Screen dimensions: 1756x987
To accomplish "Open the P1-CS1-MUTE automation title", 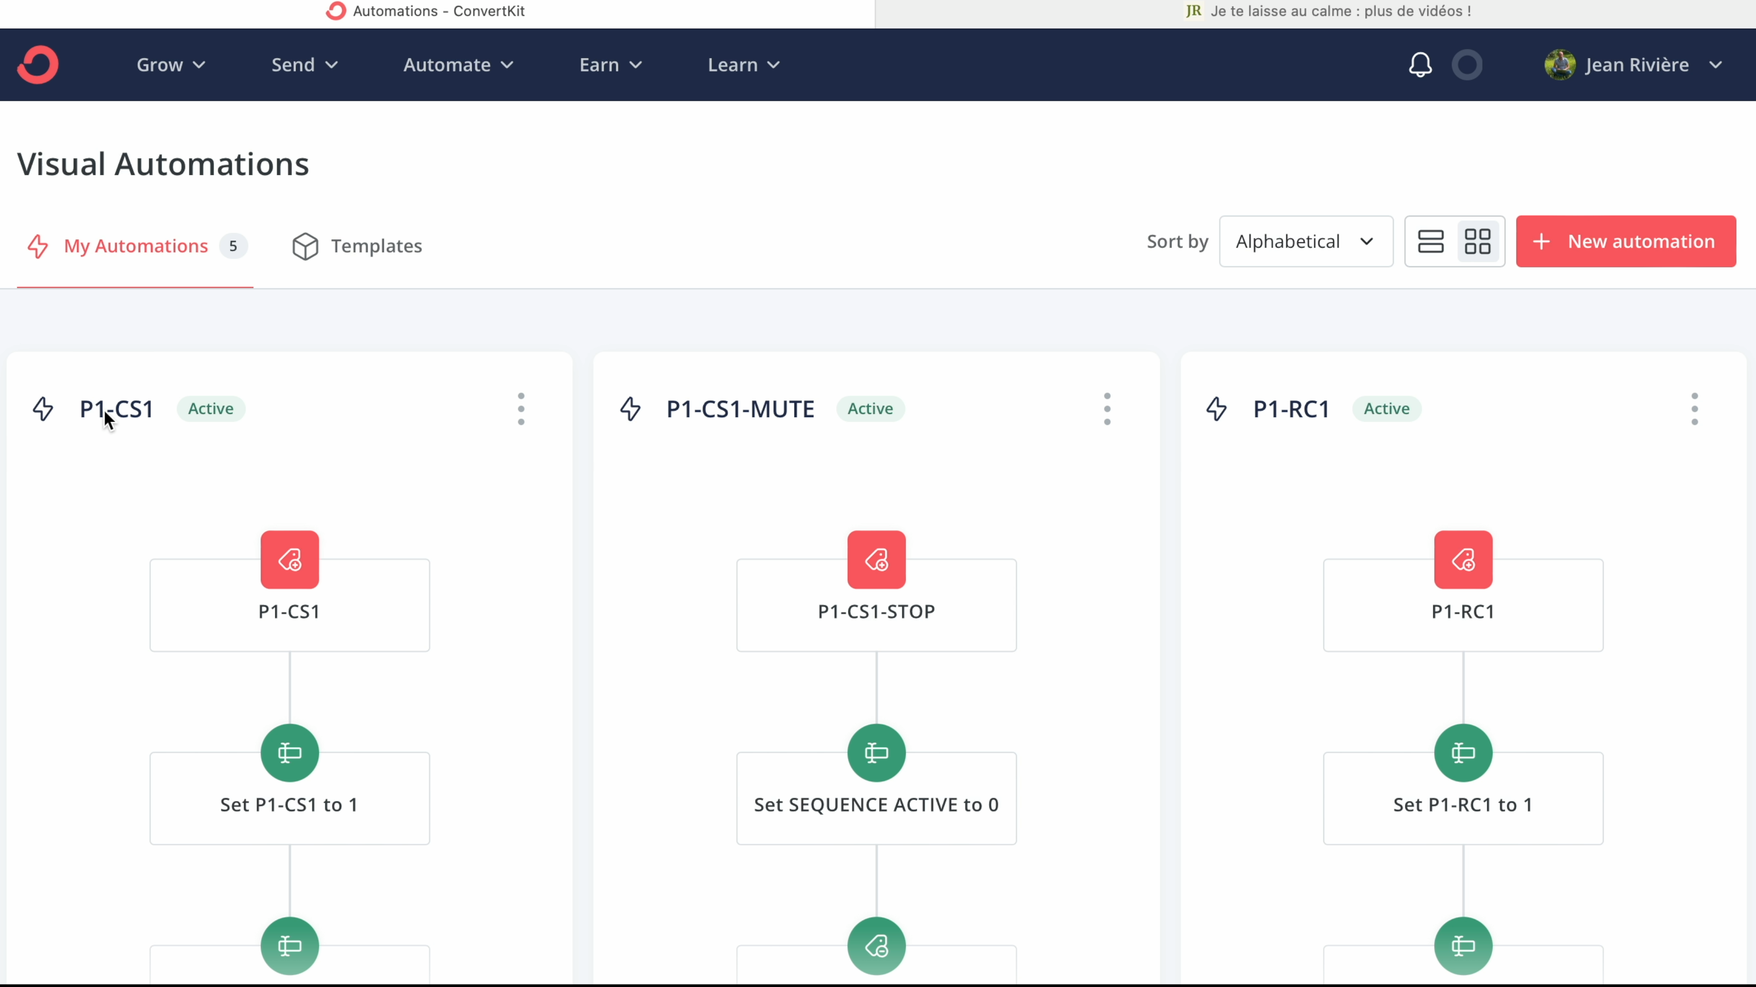I will click(x=740, y=409).
